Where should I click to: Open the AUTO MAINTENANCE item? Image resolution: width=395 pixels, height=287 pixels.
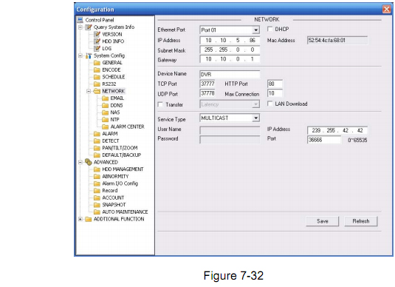pos(125,212)
